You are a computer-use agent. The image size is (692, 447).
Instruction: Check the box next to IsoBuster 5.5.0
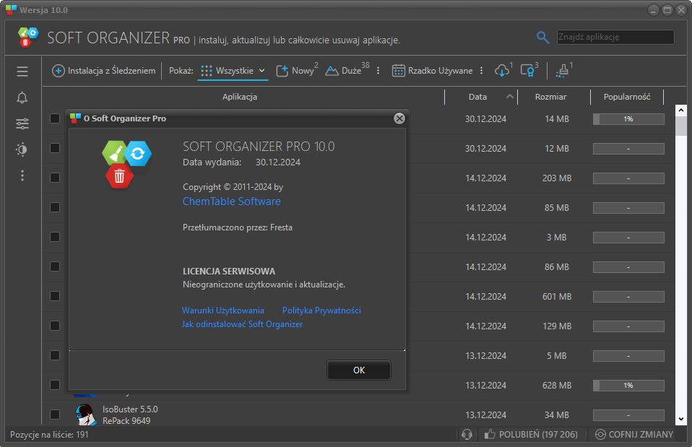click(x=55, y=415)
